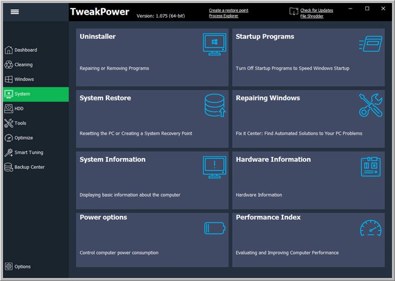Open Performance Index tile title

click(268, 217)
